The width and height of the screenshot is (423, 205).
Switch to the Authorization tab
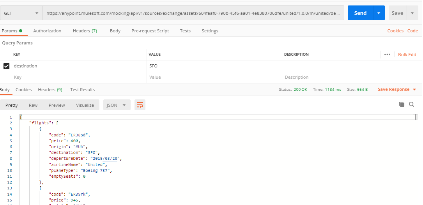47,31
